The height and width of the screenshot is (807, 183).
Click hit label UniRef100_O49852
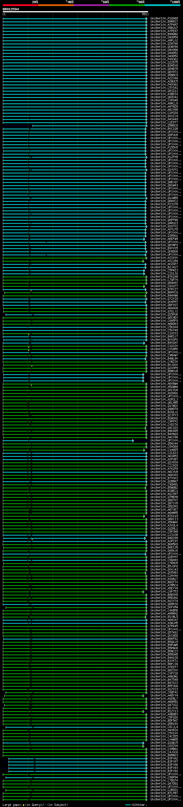(164, 53)
